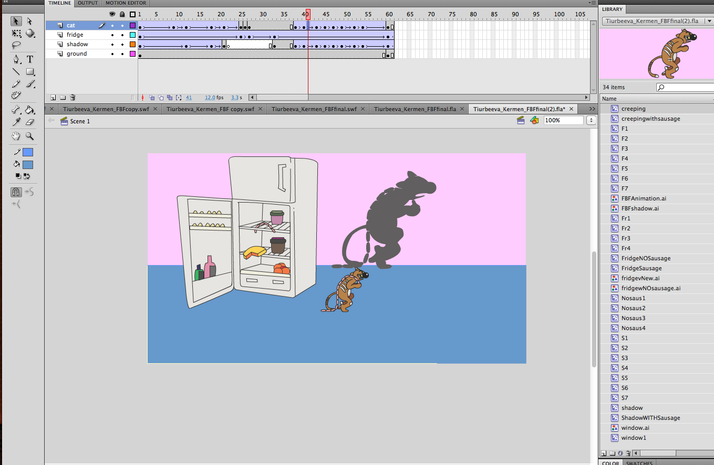Select the Text tool
714x465 pixels.
(x=30, y=59)
